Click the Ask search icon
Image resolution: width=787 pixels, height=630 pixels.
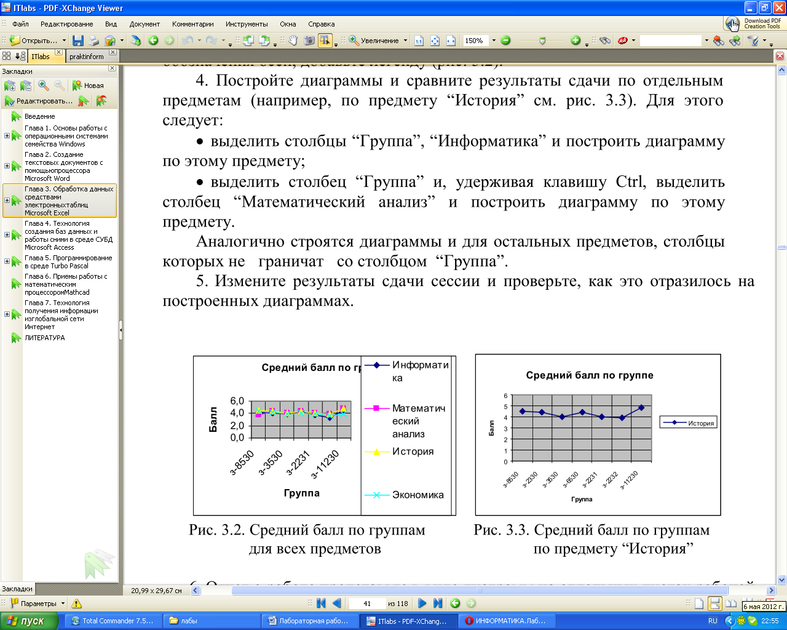click(623, 41)
